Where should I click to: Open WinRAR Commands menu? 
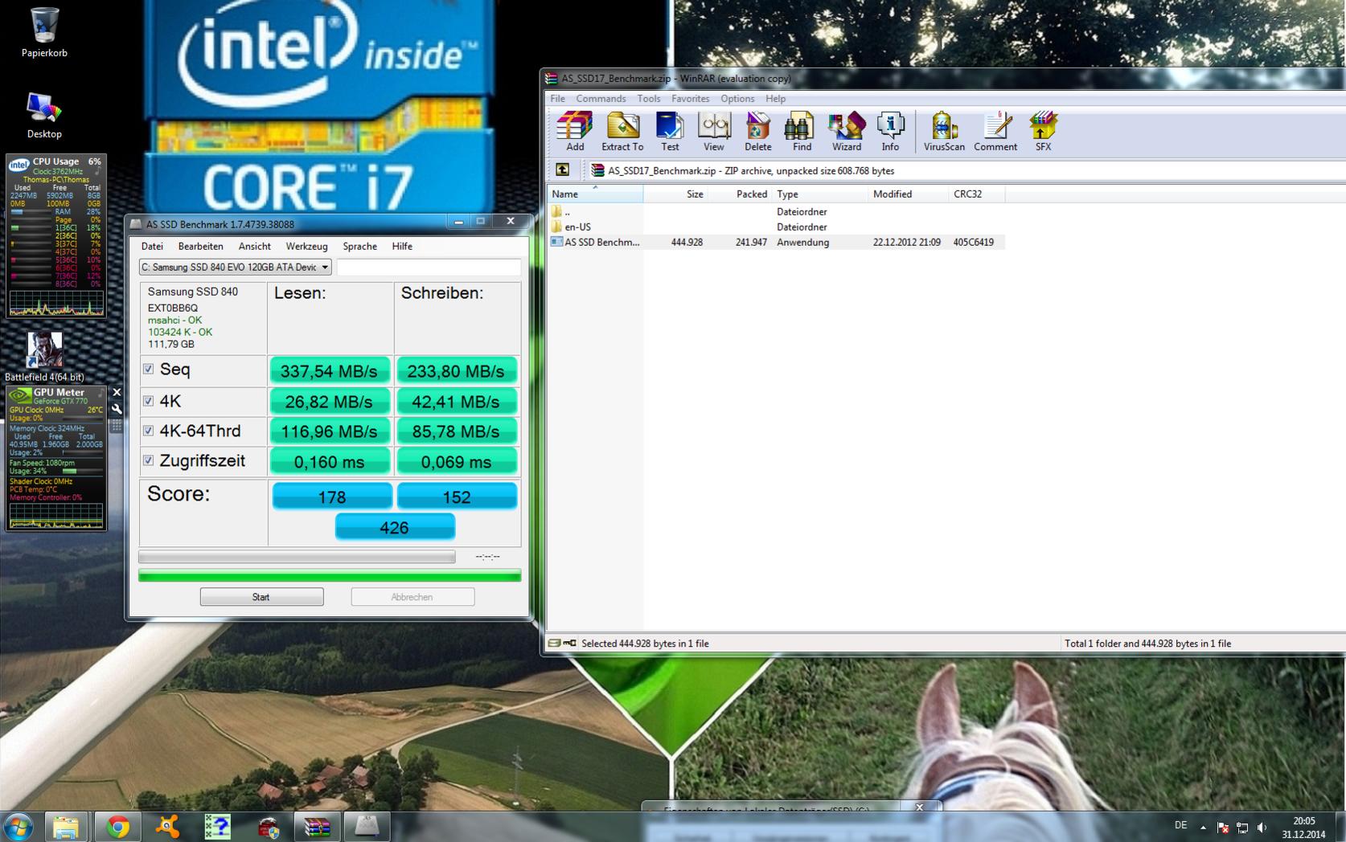click(x=601, y=98)
